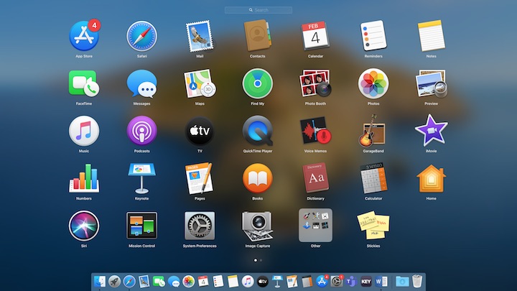Open Photo Booth

[315, 83]
